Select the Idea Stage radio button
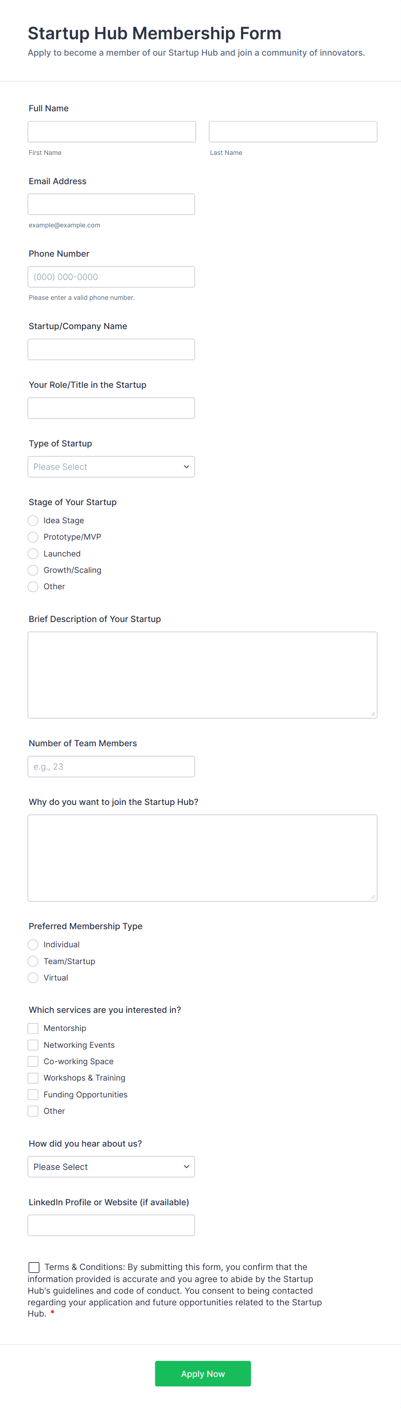This screenshot has height=1408, width=401. tap(33, 520)
